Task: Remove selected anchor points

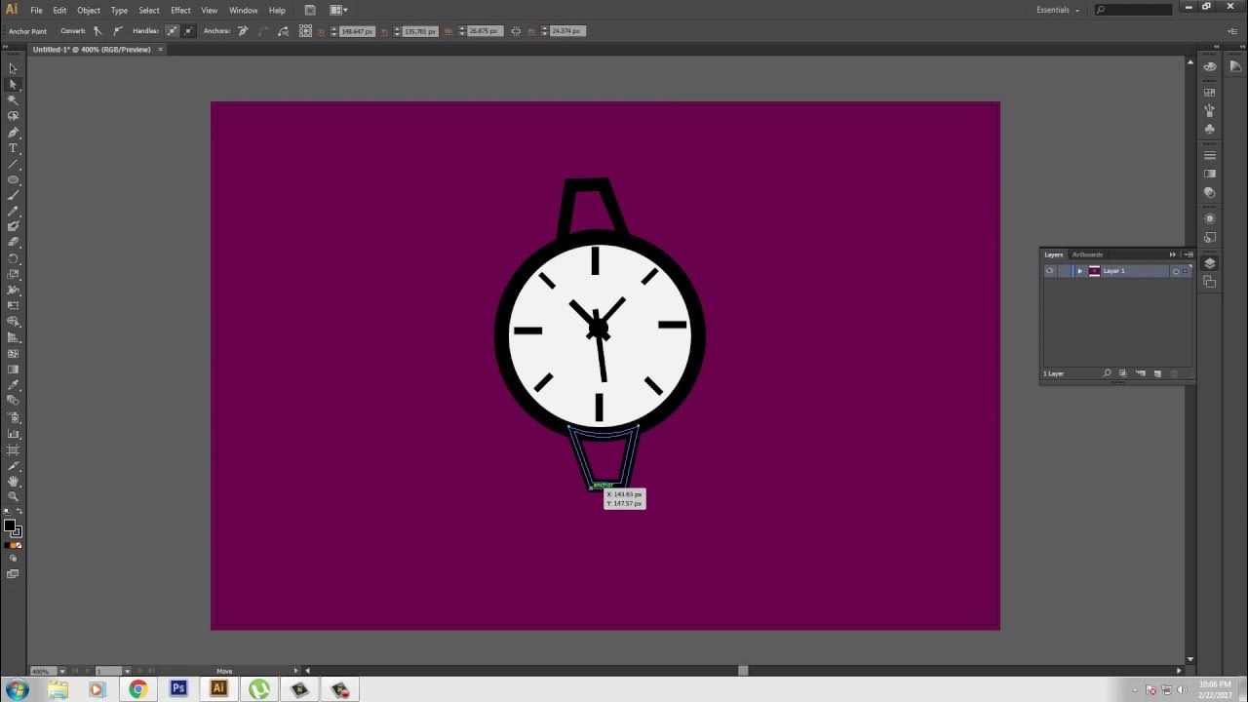Action: pyautogui.click(x=243, y=31)
